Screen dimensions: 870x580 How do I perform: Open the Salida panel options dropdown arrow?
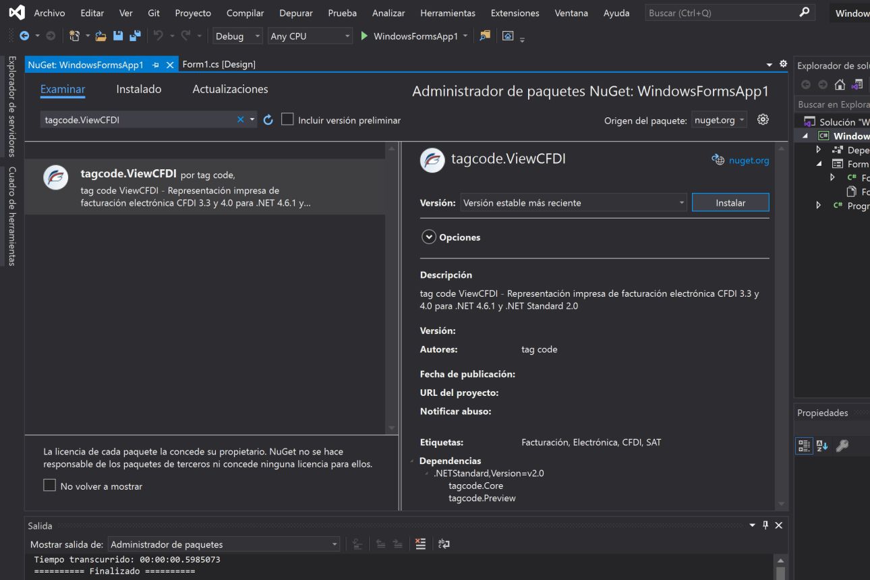(753, 525)
